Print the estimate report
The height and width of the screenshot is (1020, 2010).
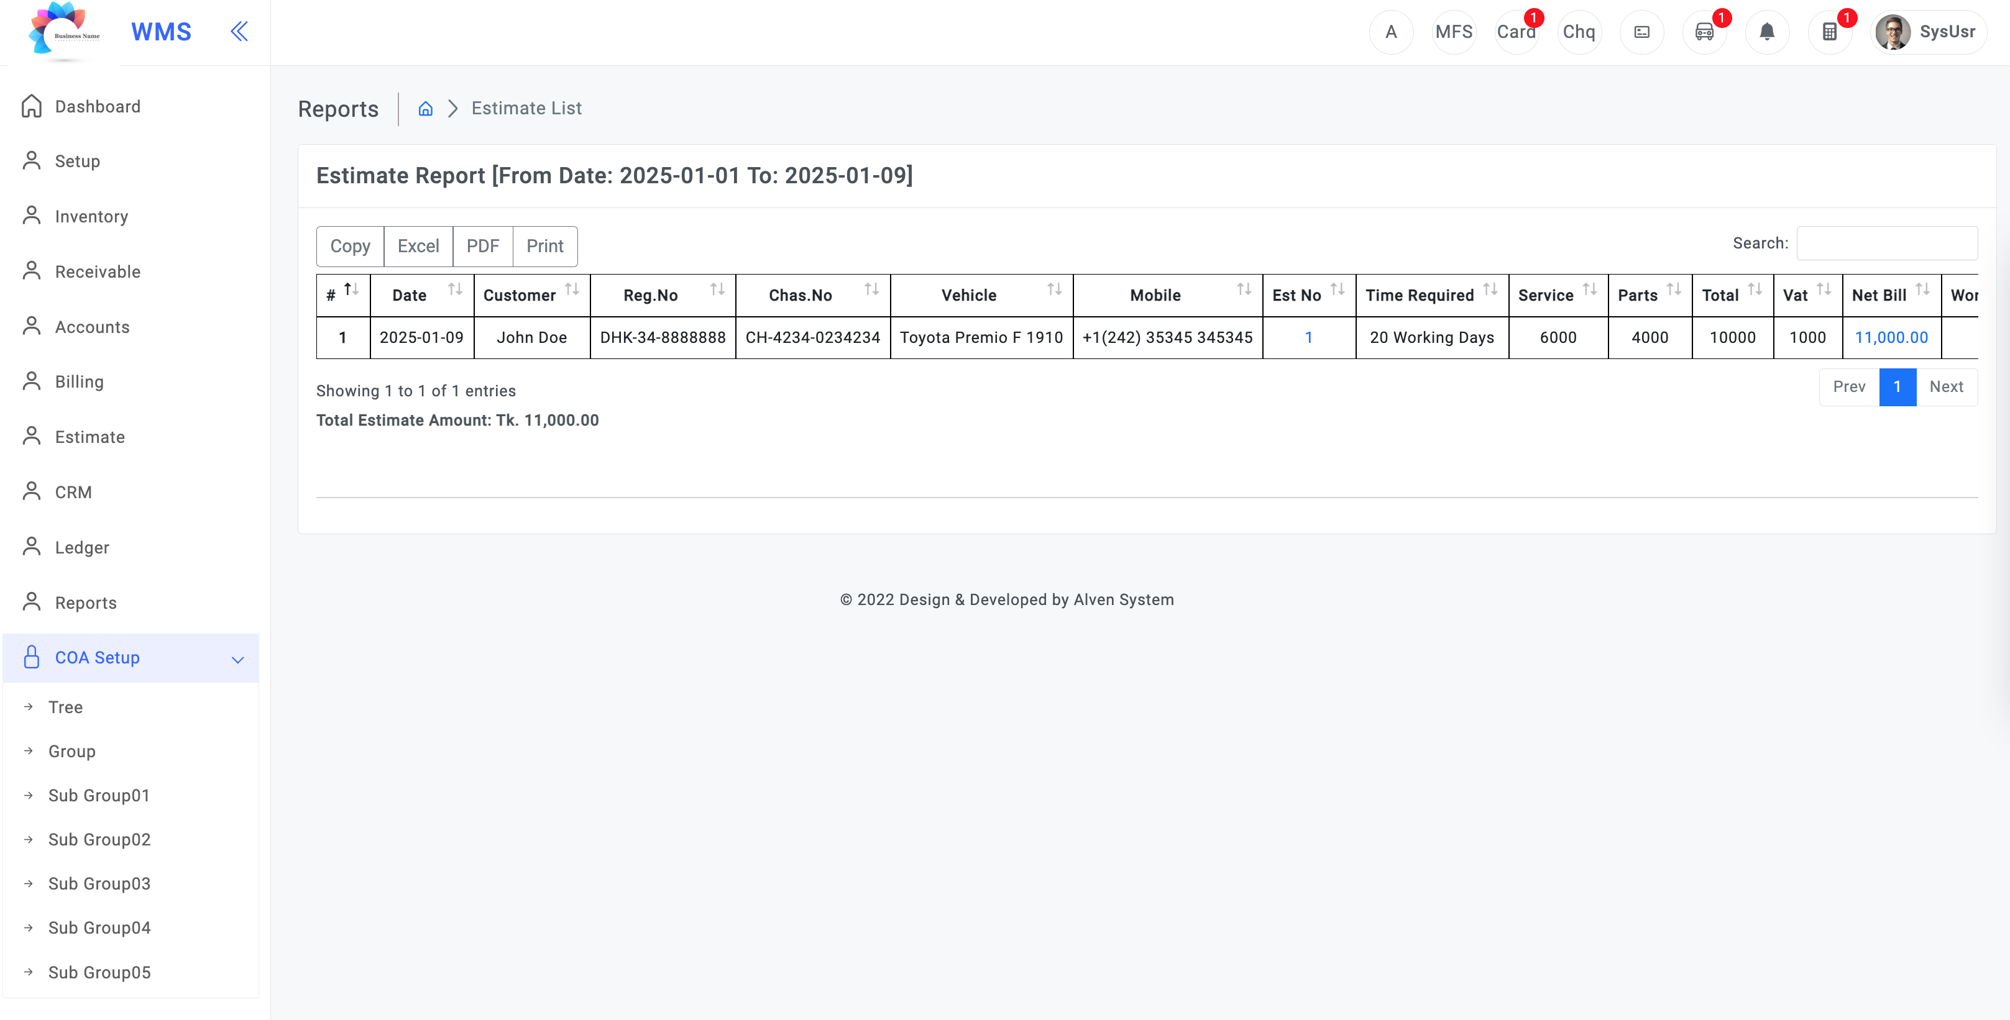click(544, 247)
